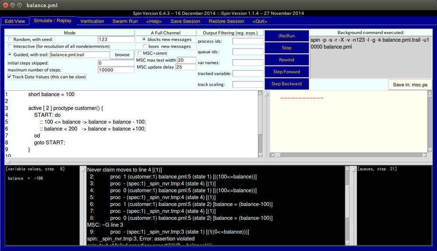Click 'Never claim moves to line 4' text
Image resolution: width=437 pixels, height=251 pixels.
124,170
